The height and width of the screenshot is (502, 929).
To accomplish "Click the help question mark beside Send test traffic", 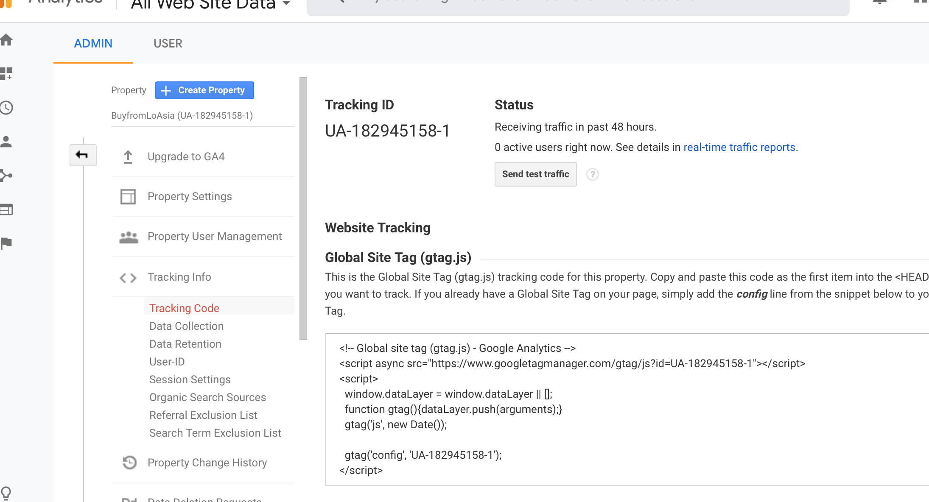I will pos(593,174).
